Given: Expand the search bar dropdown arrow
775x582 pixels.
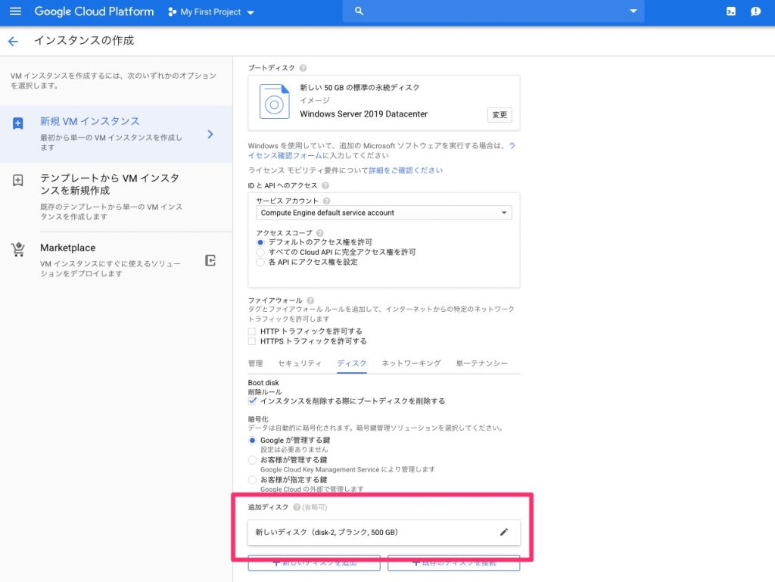Looking at the screenshot, I should pyautogui.click(x=633, y=11).
